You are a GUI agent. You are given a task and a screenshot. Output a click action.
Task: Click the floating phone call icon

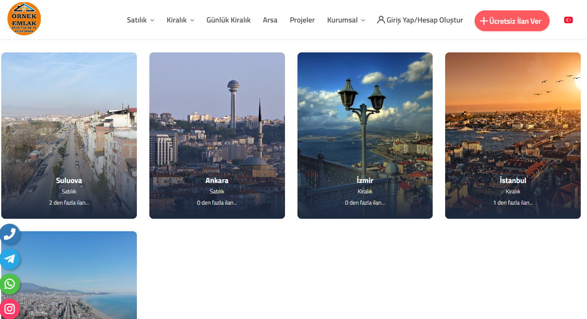[x=10, y=234]
